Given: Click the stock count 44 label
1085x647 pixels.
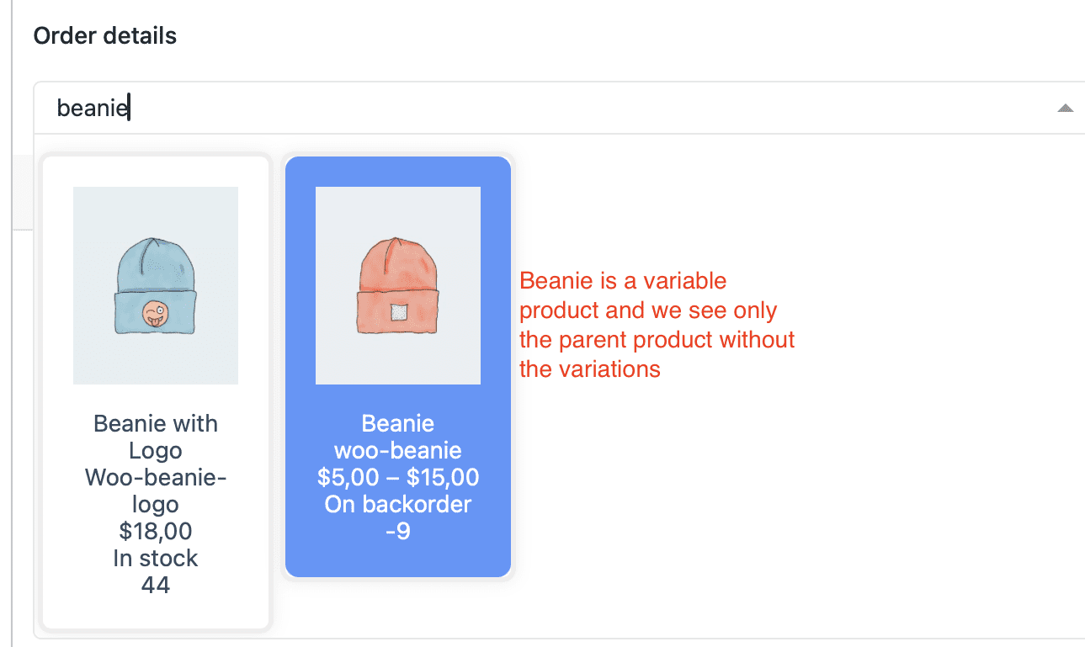Looking at the screenshot, I should [x=155, y=585].
